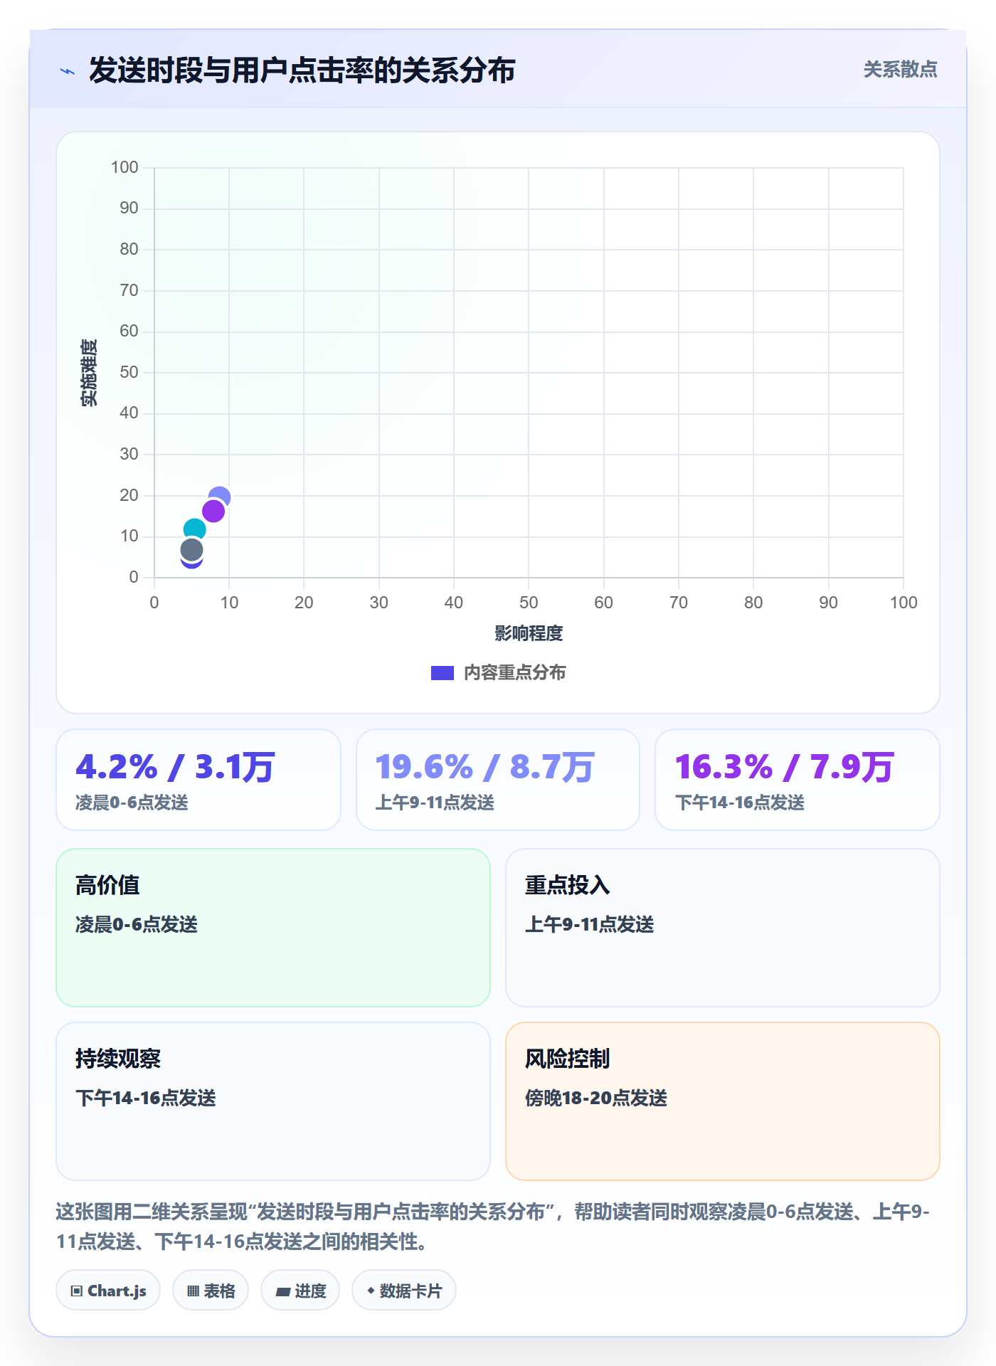Screen dimensions: 996x1366
Task: Select the 进度 tag chip
Action: point(300,1291)
